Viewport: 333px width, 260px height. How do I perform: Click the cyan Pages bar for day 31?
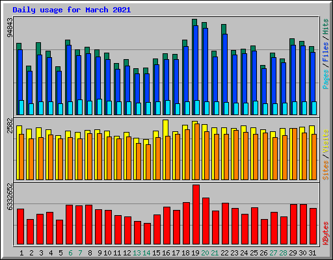click(314, 108)
